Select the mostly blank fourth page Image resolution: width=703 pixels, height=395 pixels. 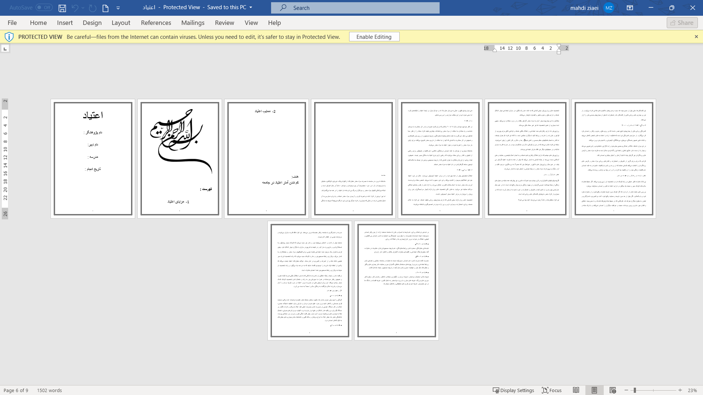point(353,159)
